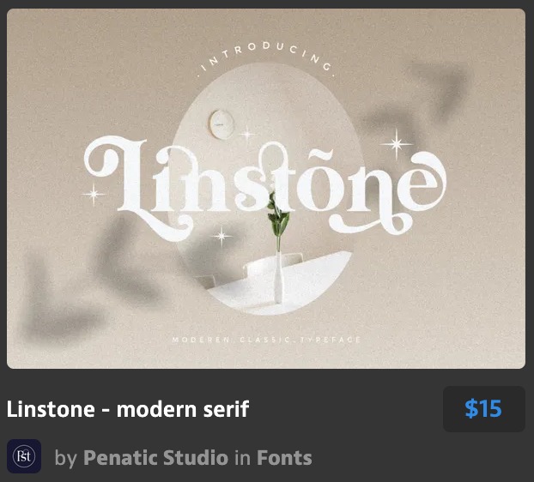Open the Penatic Studio author link
Viewport: 534px width, 482px height.
pos(155,457)
